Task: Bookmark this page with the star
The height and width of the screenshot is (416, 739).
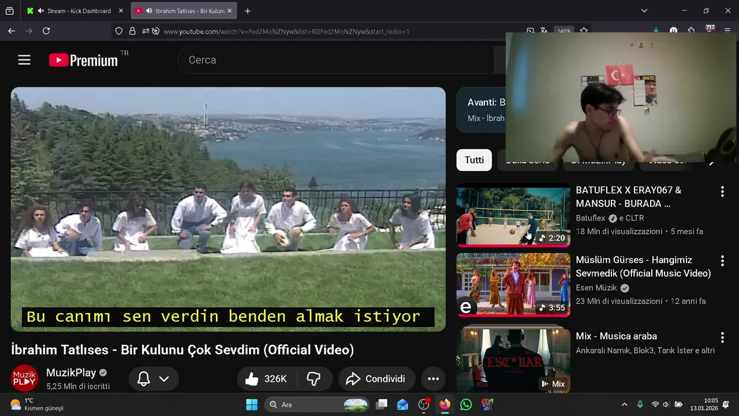Action: click(x=584, y=31)
